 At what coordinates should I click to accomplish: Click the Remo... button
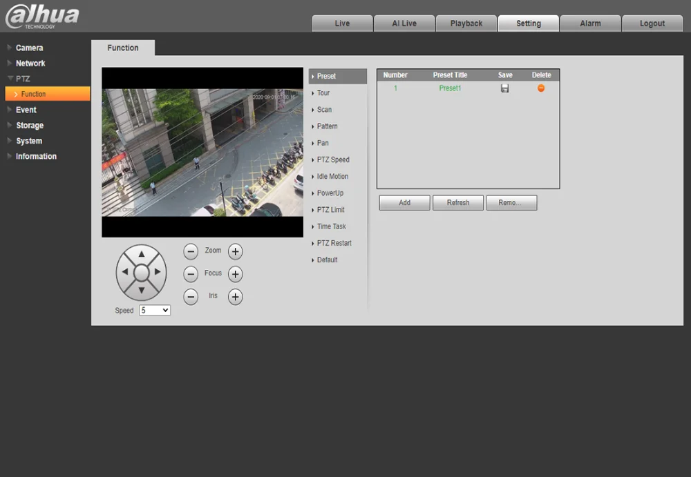[511, 202]
